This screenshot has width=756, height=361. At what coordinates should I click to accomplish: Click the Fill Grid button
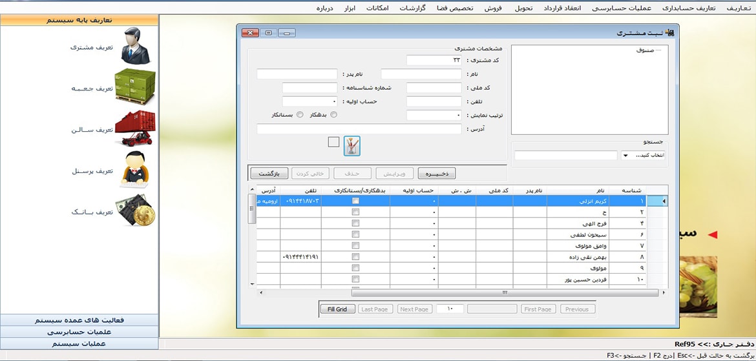[x=337, y=309]
